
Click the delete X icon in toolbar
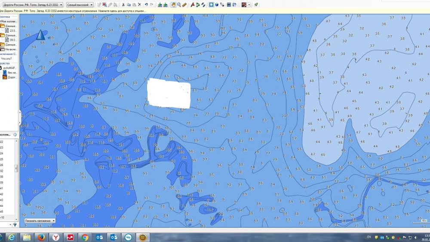pyautogui.click(x=139, y=5)
